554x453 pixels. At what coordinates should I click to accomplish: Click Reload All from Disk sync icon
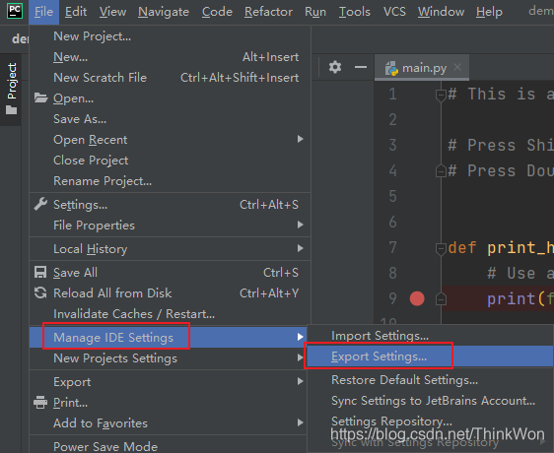point(40,293)
